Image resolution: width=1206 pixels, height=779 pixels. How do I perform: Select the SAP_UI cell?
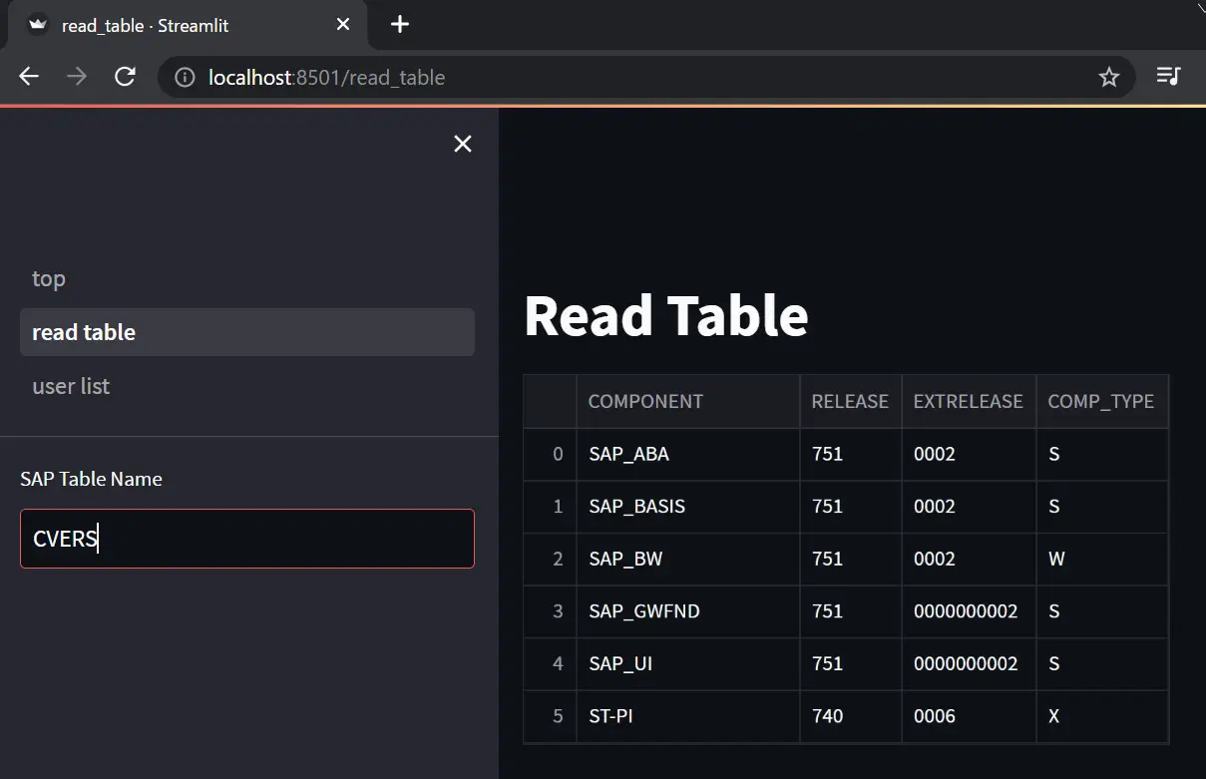coord(688,664)
